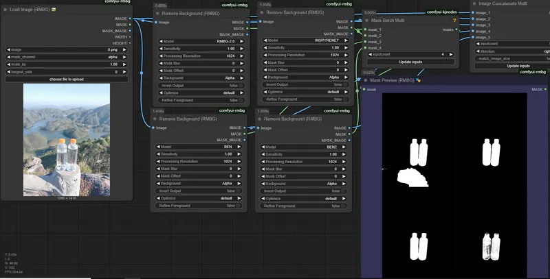This screenshot has width=550, height=279.
Task: Click the icon next to Mask Preview title
Action: [x=419, y=80]
